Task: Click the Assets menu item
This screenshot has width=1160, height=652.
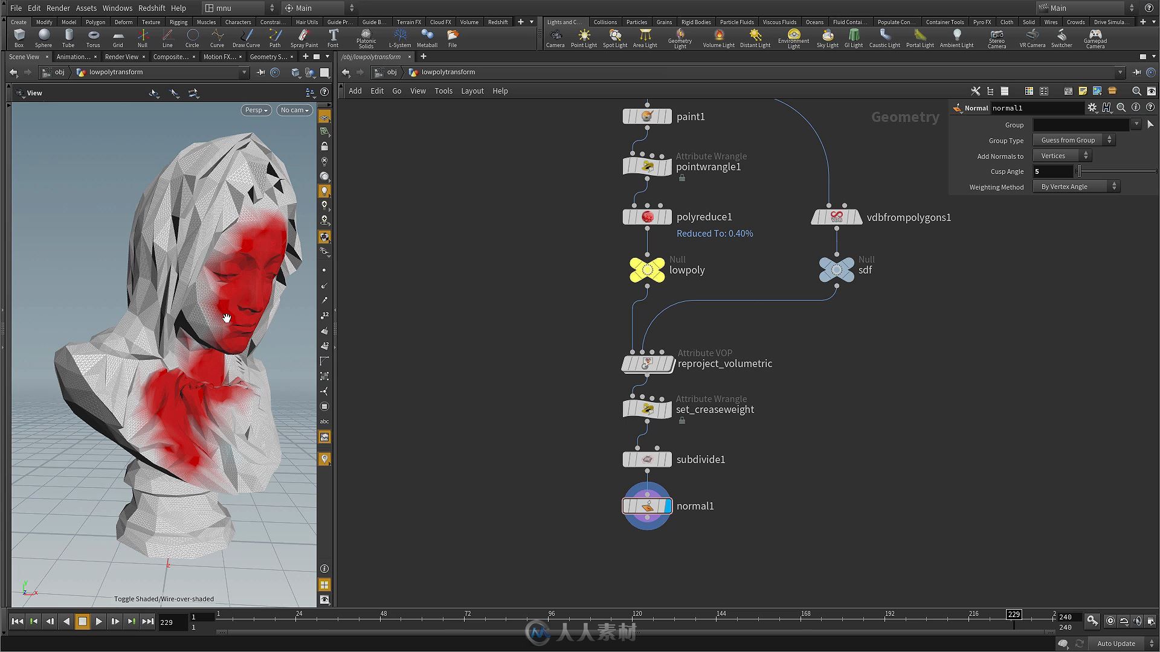Action: (85, 8)
